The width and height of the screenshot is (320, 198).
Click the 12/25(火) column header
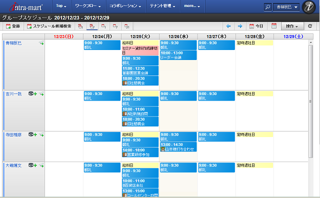coord(140,36)
